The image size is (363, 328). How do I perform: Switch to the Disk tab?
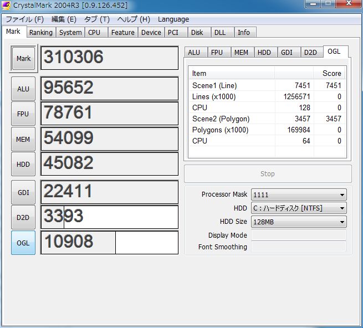(197, 33)
